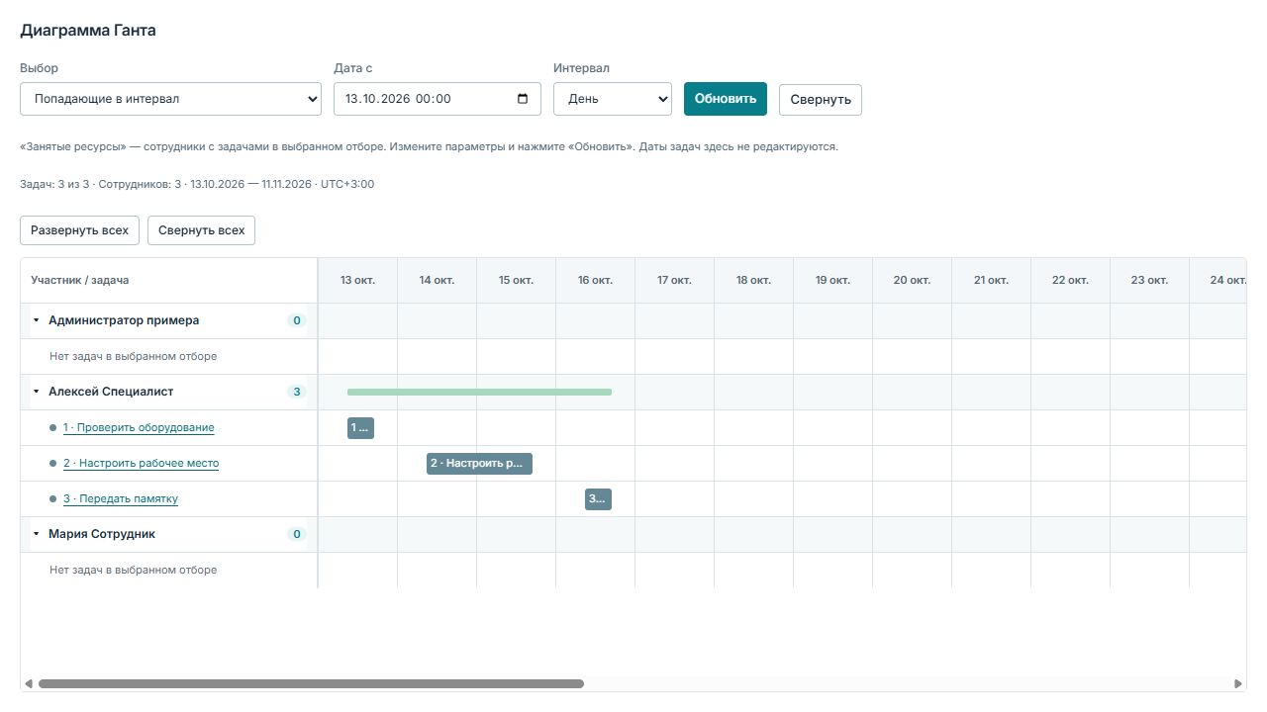Click Свернуть всех button
The height and width of the screenshot is (712, 1267).
(x=201, y=230)
